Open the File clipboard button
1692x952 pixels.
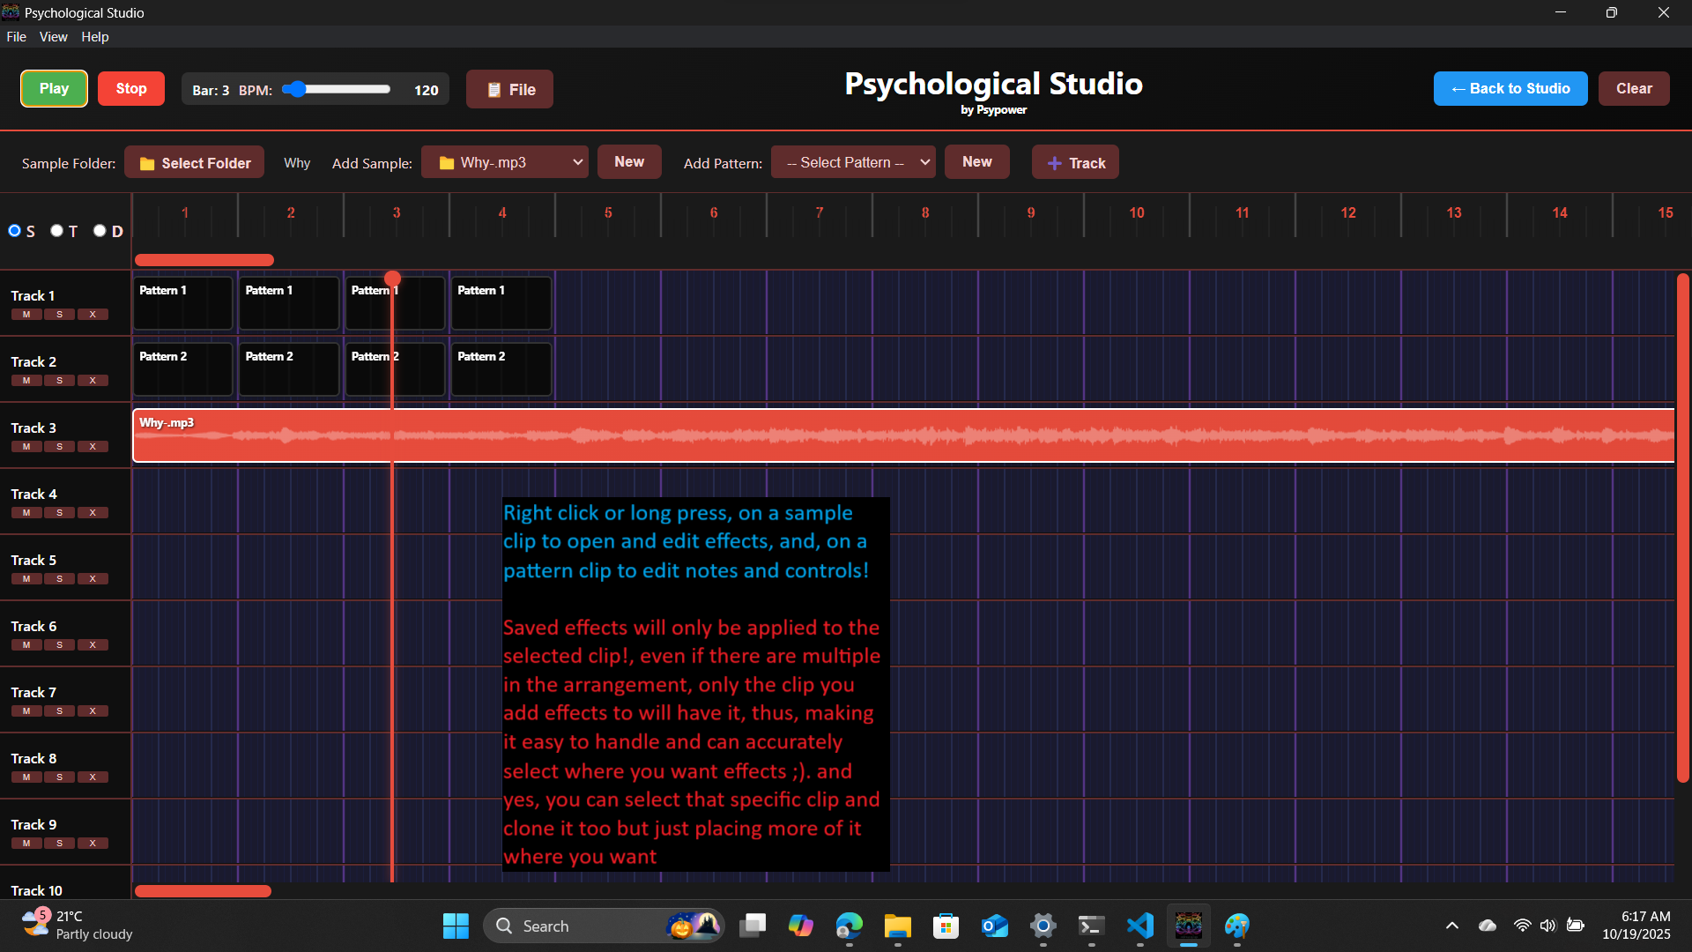point(509,89)
